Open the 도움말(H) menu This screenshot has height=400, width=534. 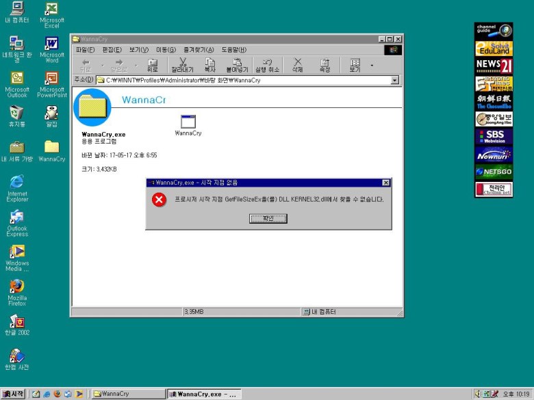tap(233, 50)
